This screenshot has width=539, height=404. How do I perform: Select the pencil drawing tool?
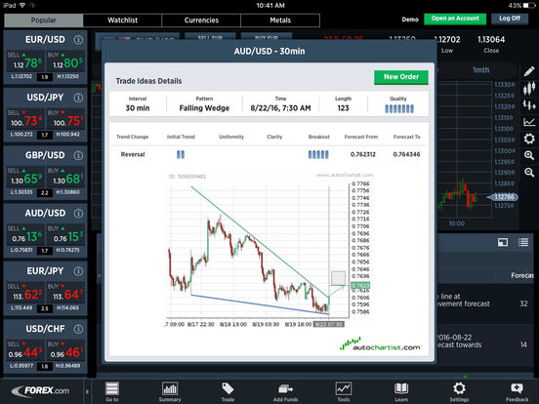[529, 71]
